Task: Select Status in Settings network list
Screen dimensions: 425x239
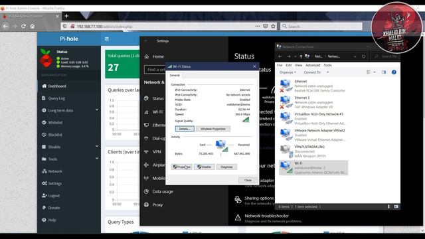Action: [x=154, y=98]
